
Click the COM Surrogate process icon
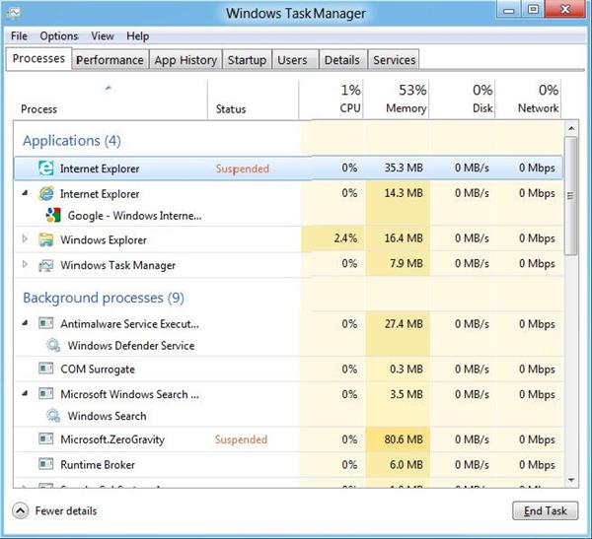[46, 369]
